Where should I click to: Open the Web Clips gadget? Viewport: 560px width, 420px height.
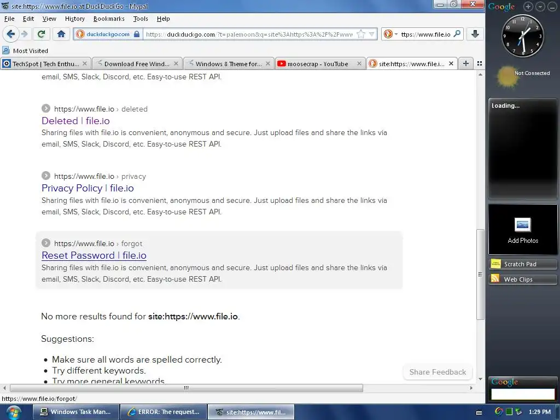point(522,279)
